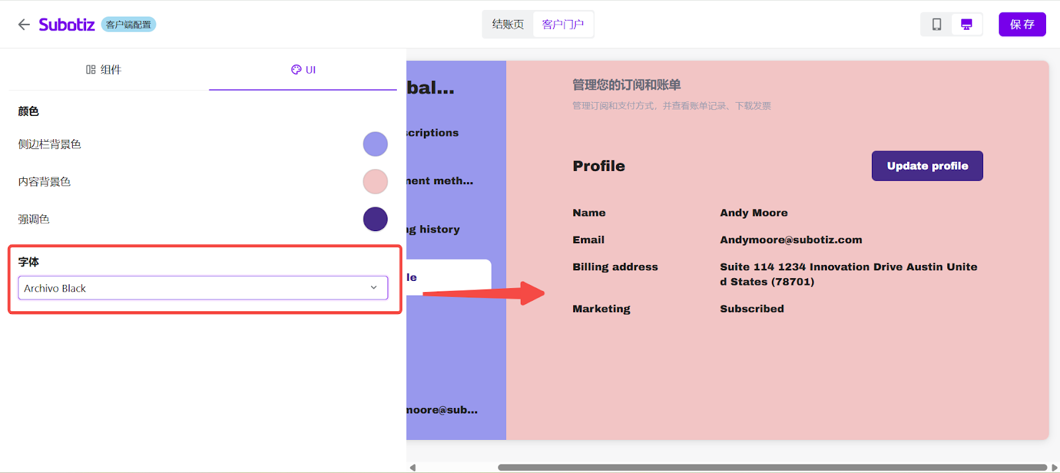The image size is (1060, 473).
Task: Open billing history in sidebar
Action: point(435,229)
